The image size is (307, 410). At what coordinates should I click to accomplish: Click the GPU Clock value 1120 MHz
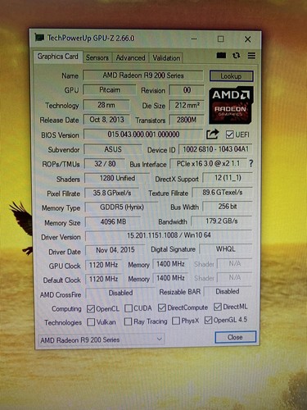click(x=103, y=265)
